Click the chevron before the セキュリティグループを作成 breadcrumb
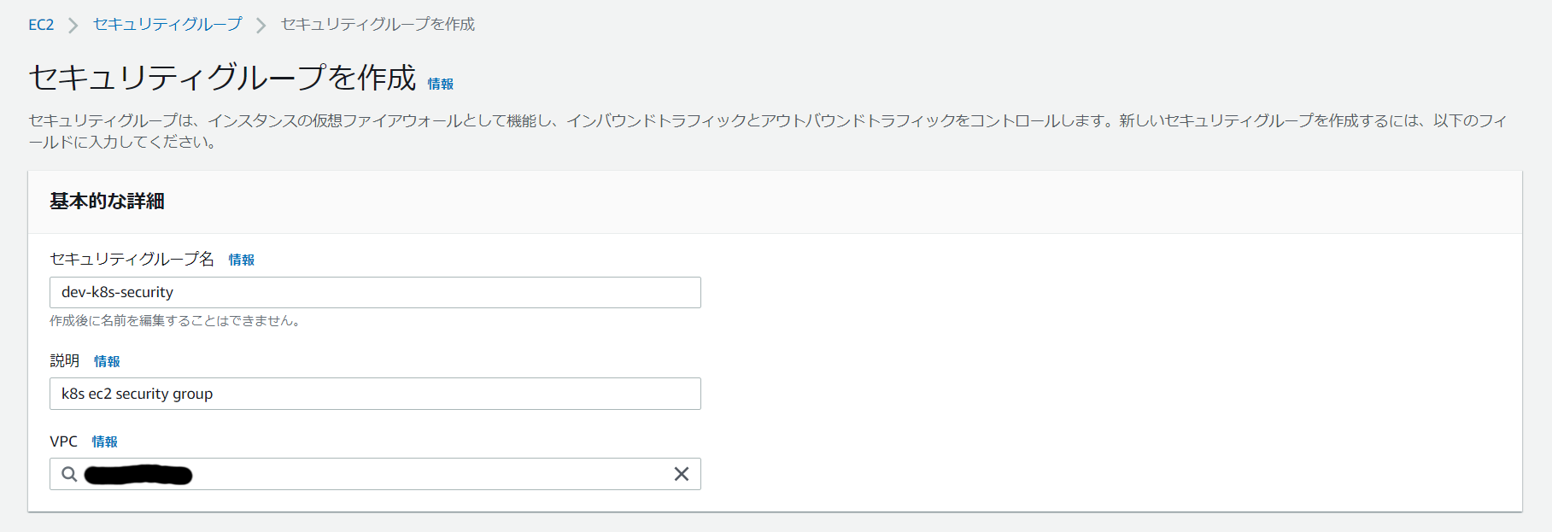 coord(261,26)
